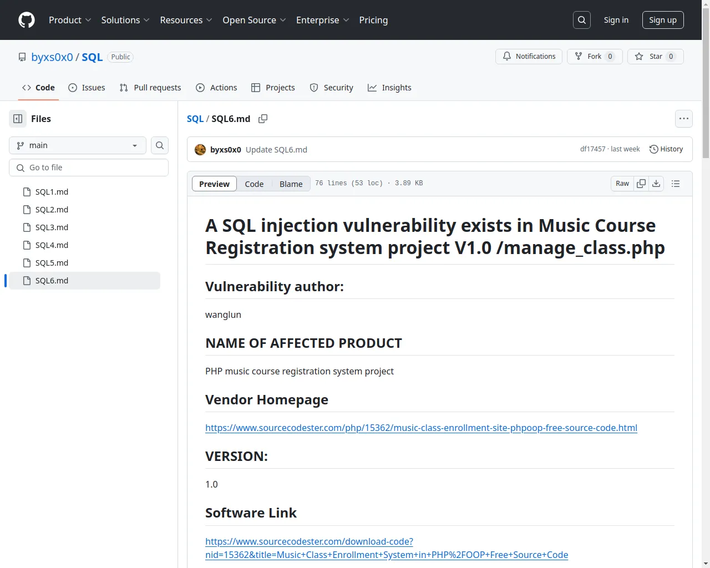710x568 pixels.
Task: Download the raw SQL6.md file
Action: pos(656,184)
